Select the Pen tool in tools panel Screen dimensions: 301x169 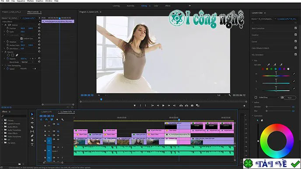point(32,136)
